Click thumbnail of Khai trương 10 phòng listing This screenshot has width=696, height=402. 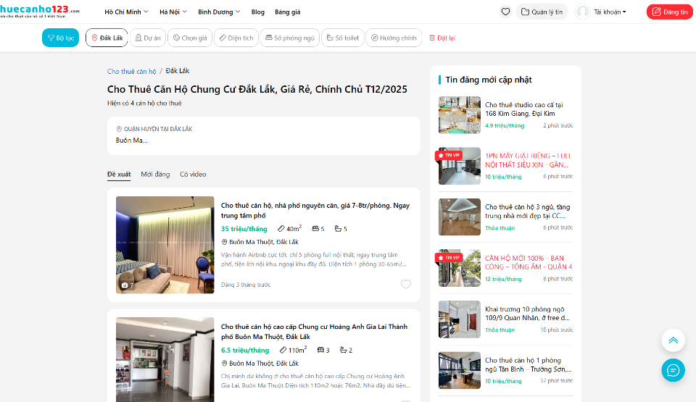point(460,319)
